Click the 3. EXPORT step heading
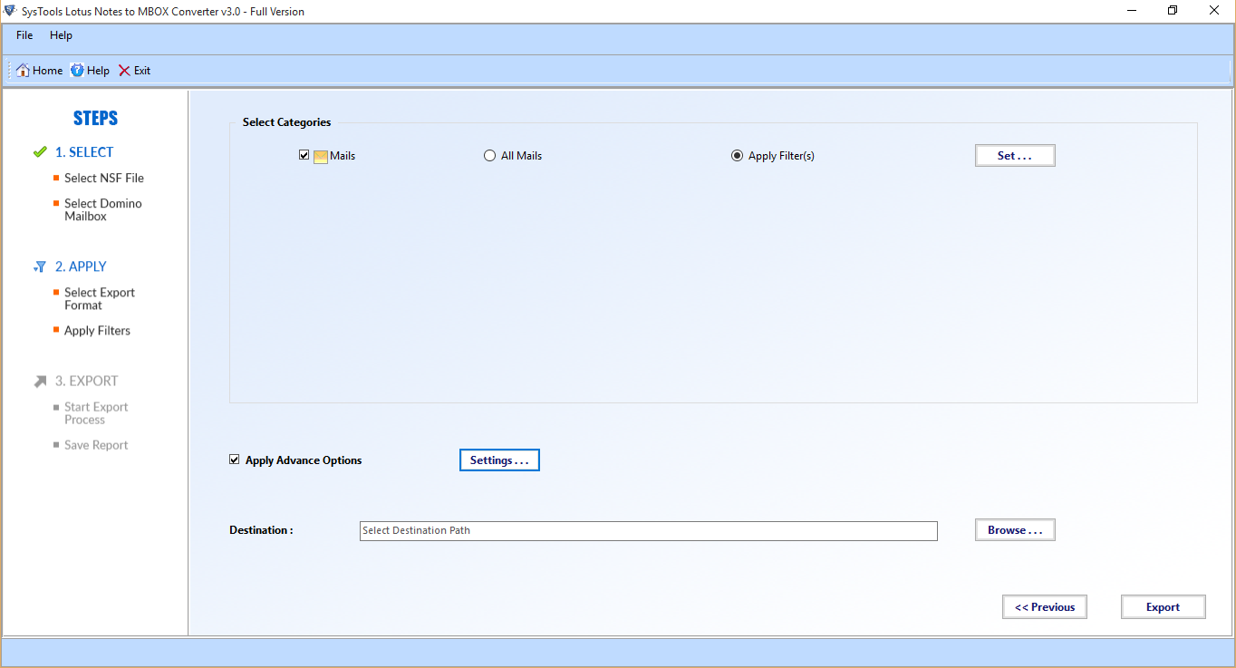Image resolution: width=1236 pixels, height=668 pixels. point(87,382)
